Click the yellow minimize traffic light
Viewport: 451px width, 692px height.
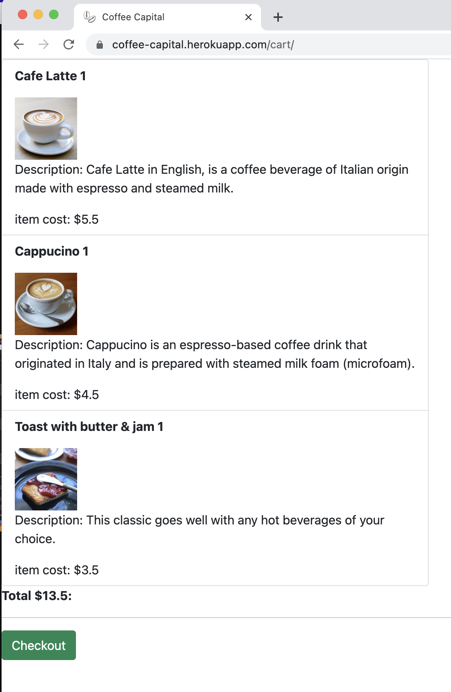click(x=38, y=14)
